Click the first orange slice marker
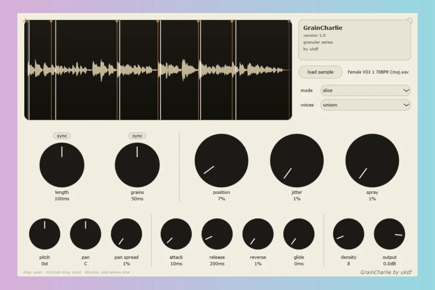435x290 pixels. click(51, 22)
